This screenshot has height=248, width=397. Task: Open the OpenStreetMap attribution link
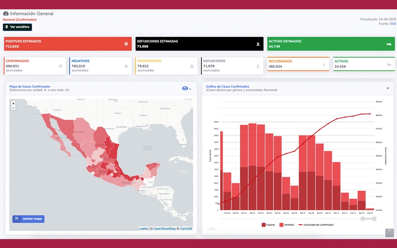pyautogui.click(x=164, y=229)
